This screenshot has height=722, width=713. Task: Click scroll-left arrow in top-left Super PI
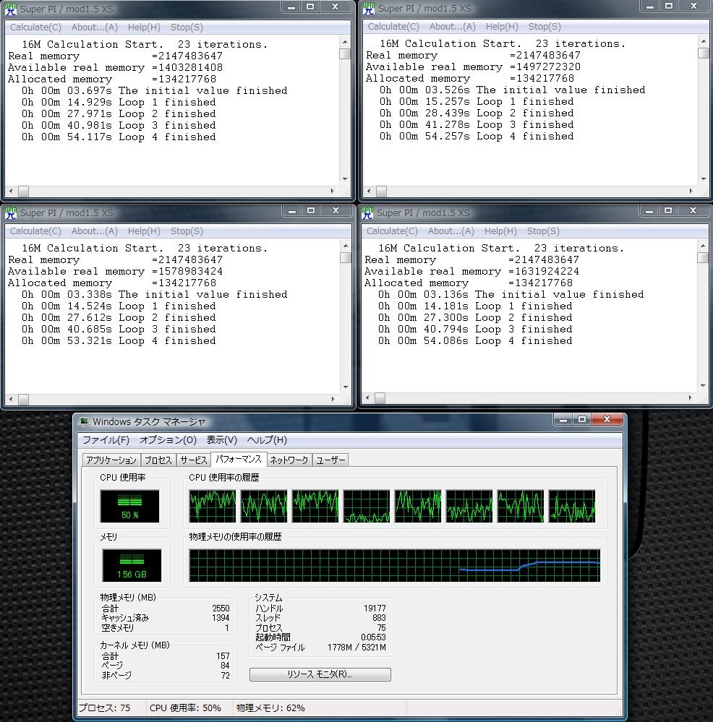pyautogui.click(x=11, y=191)
